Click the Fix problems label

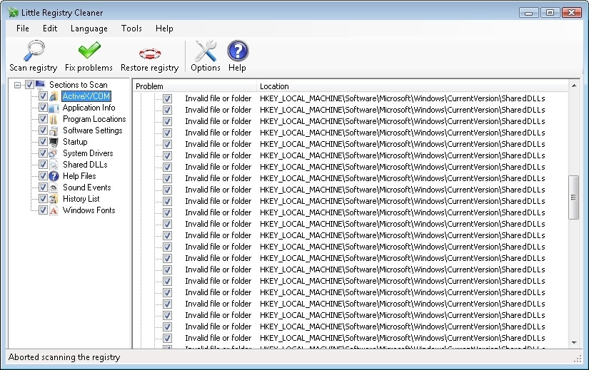click(x=89, y=68)
